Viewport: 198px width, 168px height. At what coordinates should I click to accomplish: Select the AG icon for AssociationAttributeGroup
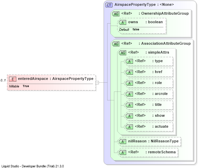pos(116,44)
